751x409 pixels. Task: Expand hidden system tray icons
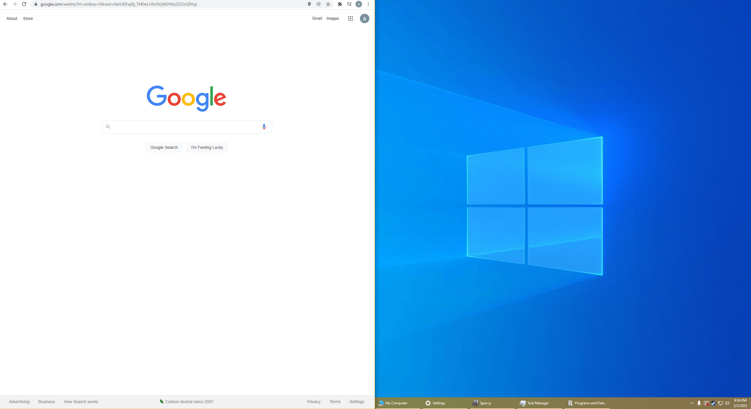(x=692, y=403)
